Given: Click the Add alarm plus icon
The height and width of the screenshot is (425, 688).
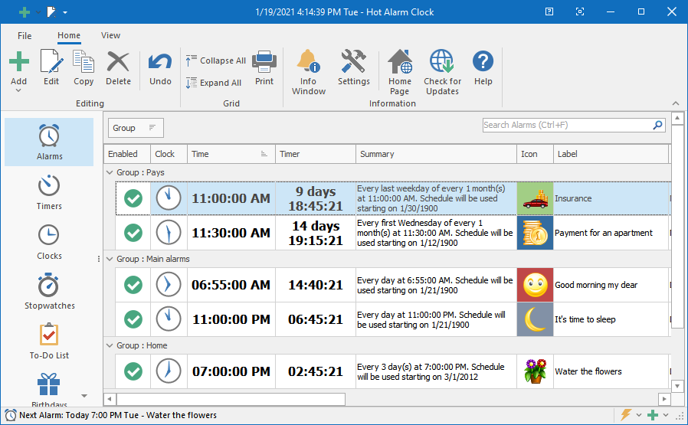Looking at the screenshot, I should [x=18, y=62].
